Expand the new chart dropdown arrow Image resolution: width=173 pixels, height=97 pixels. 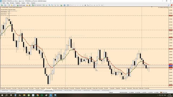tap(3, 5)
